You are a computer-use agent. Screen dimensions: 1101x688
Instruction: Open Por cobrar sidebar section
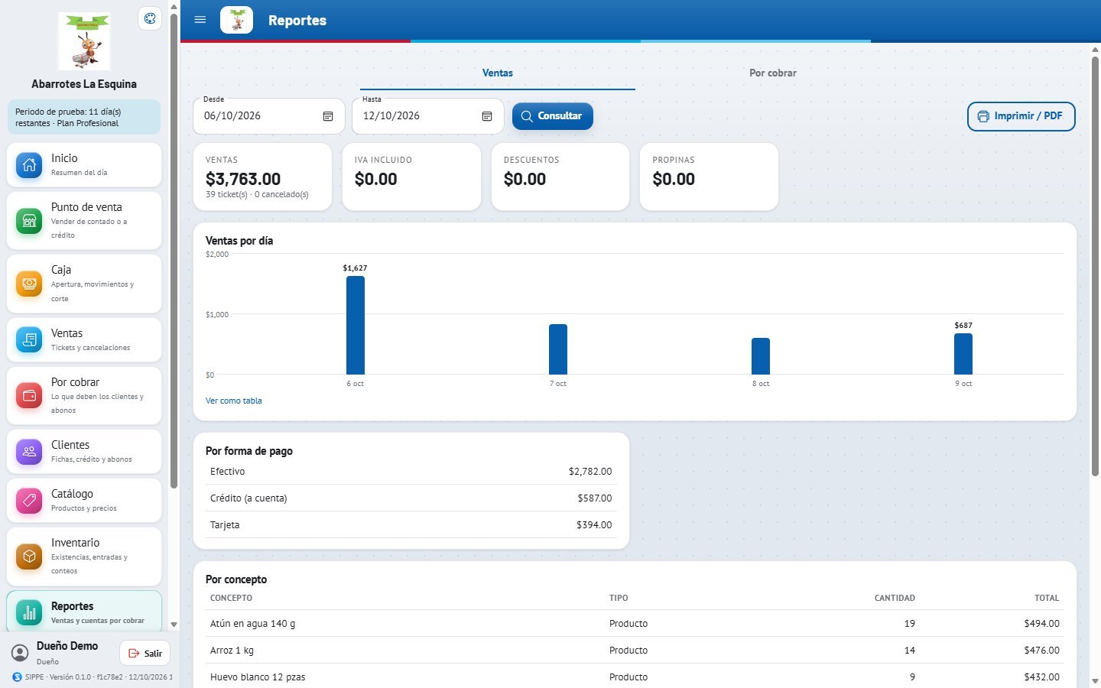84,395
